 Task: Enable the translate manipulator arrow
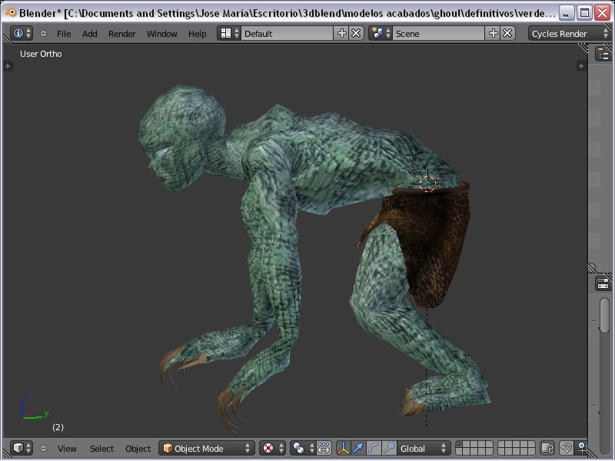[x=358, y=448]
